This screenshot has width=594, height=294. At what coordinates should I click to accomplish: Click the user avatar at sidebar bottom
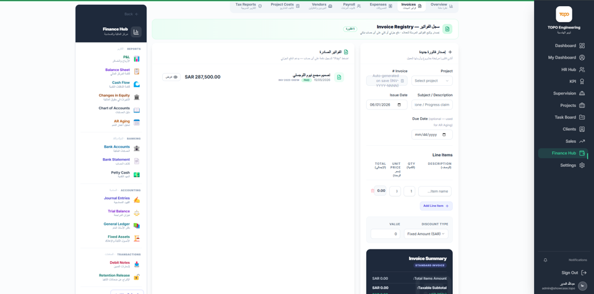583,286
